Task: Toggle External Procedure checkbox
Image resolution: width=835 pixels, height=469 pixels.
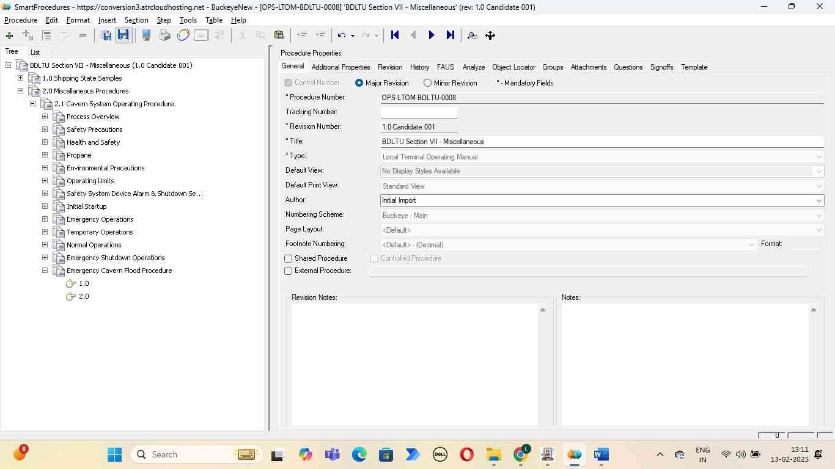Action: pyautogui.click(x=289, y=271)
